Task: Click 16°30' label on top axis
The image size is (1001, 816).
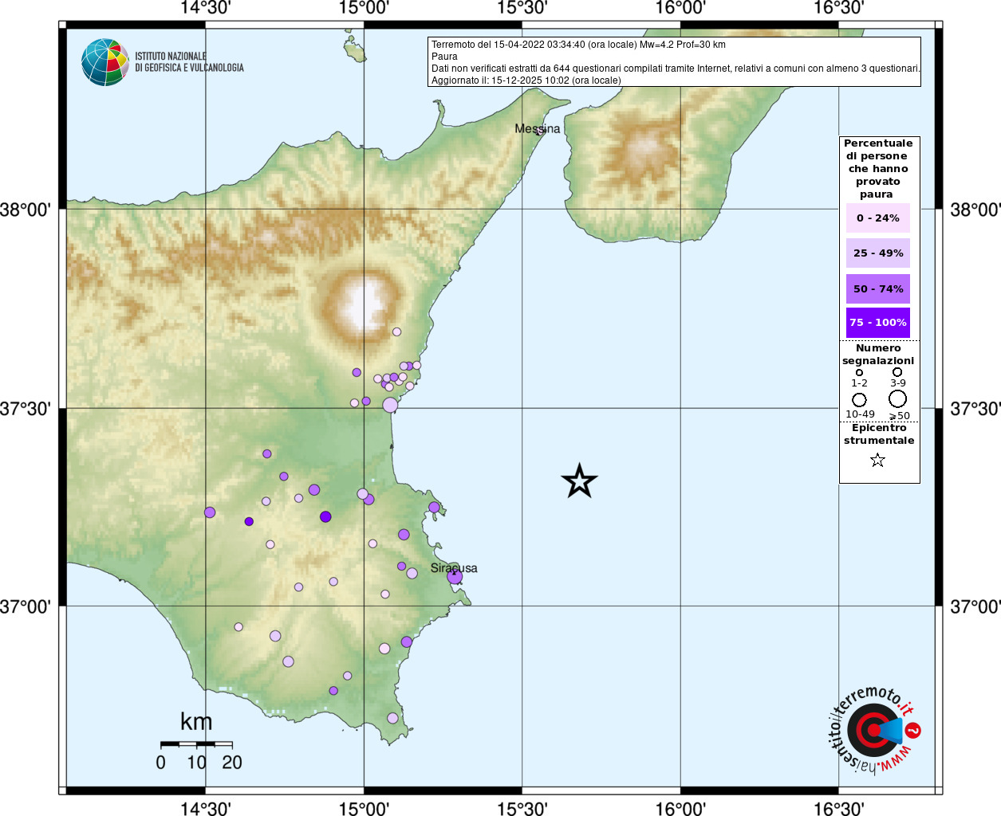Action: tap(838, 8)
